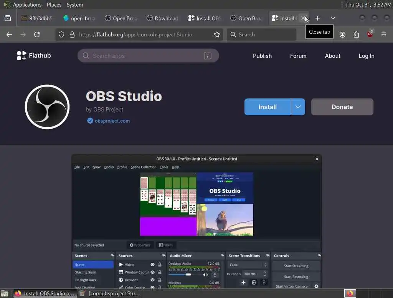Focus the browser address bar URL
Image resolution: width=393 pixels, height=298 pixels.
coord(135,34)
